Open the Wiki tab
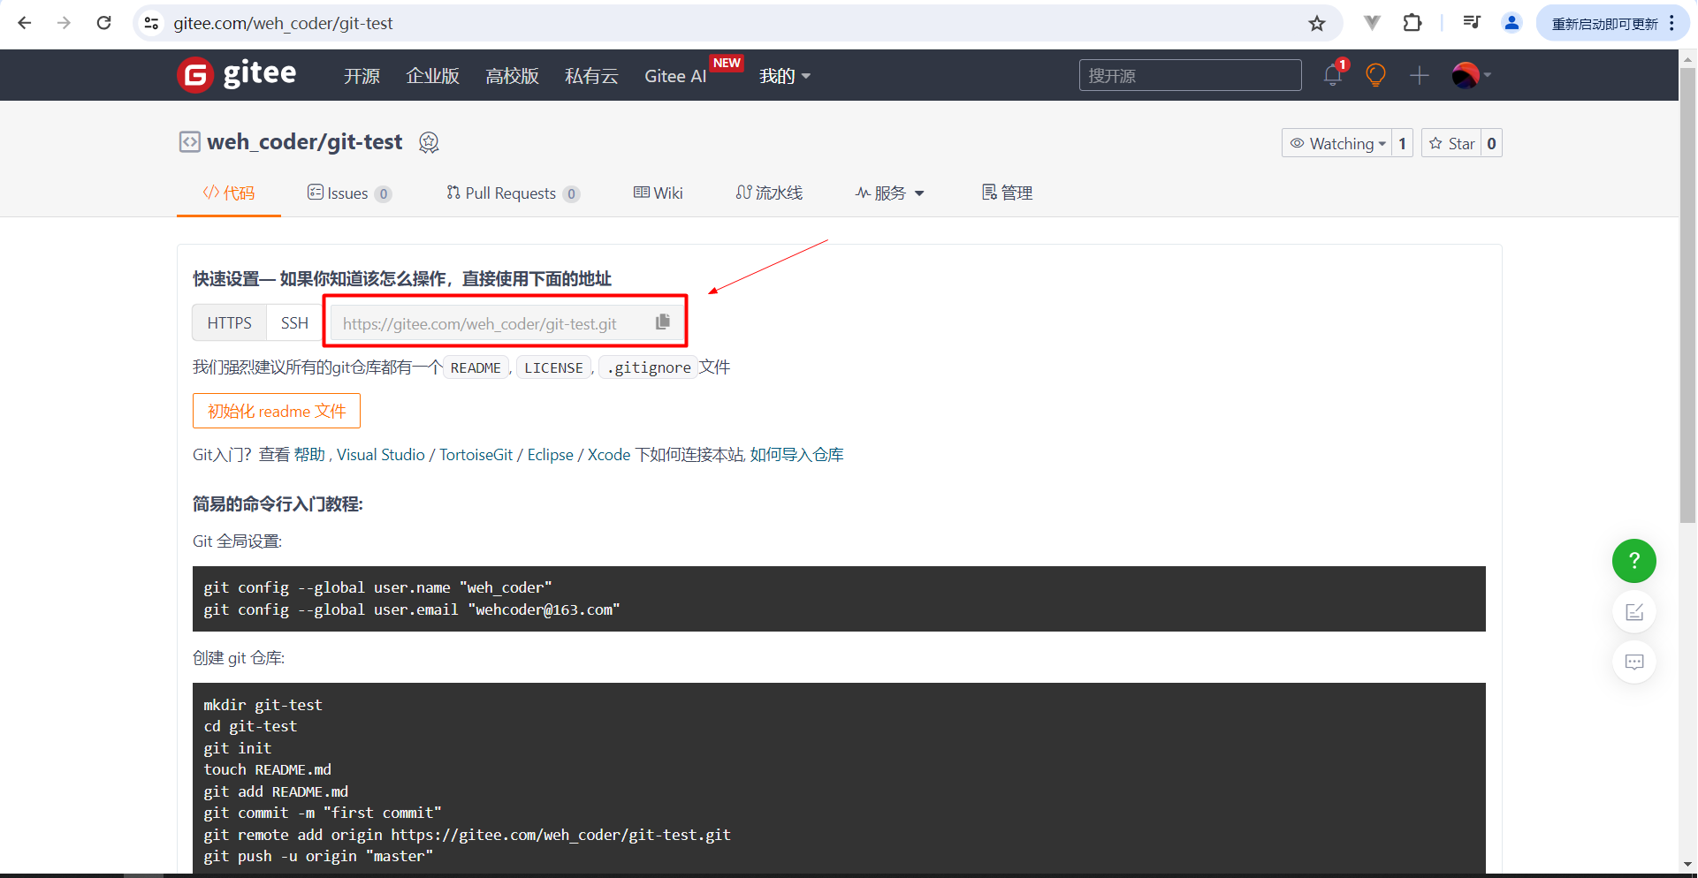Image resolution: width=1698 pixels, height=878 pixels. (658, 193)
